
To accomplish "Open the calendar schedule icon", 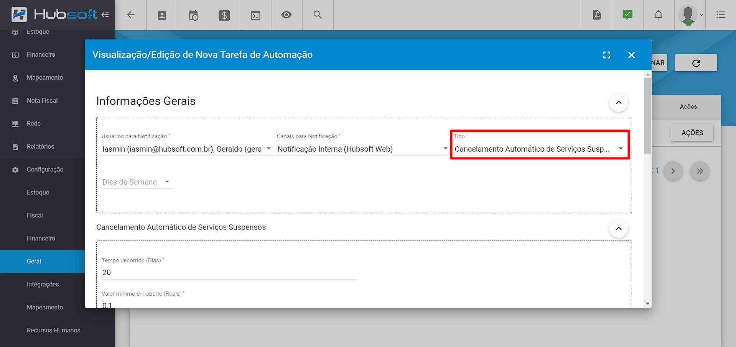I will coord(193,15).
